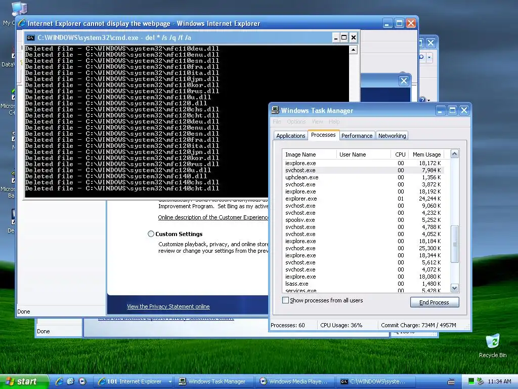Screen dimensions: 518x389
Task: Click the green CPU usage tray icon
Action: [x=471, y=381]
